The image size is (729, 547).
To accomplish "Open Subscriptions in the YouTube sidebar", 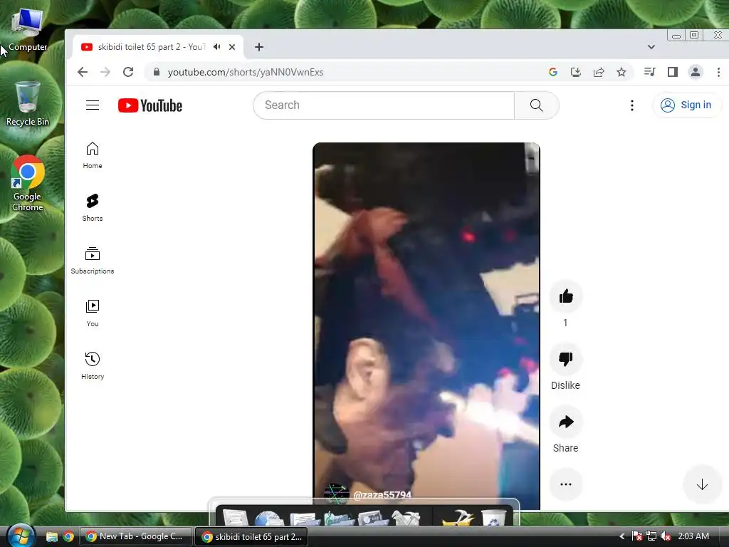I will [93, 261].
